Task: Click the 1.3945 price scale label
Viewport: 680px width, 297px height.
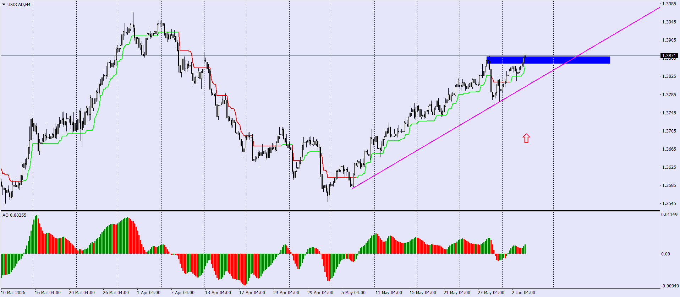Action: click(x=669, y=22)
